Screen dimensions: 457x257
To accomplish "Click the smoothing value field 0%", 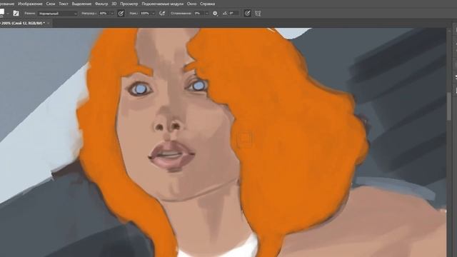I will [199, 14].
